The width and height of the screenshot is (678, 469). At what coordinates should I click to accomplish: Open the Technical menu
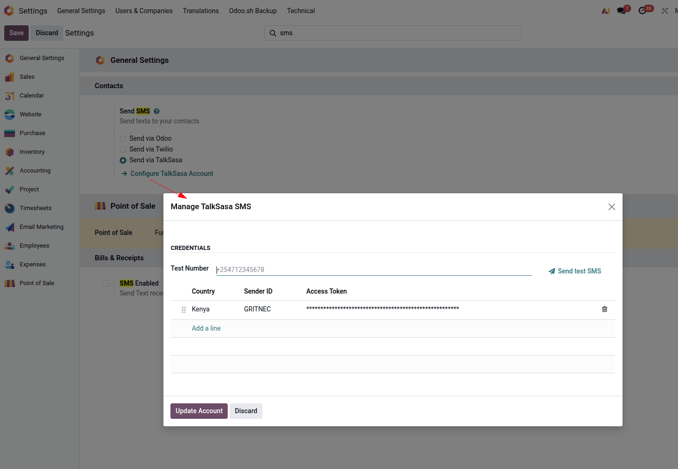point(301,10)
